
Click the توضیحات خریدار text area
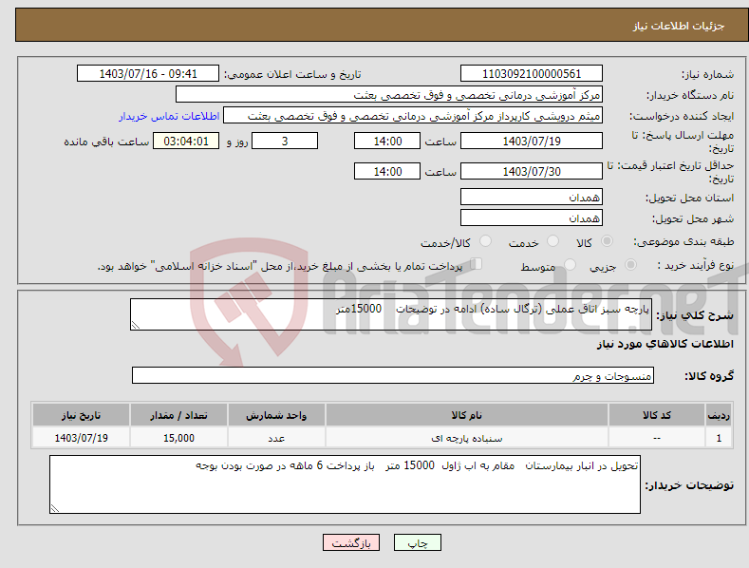pyautogui.click(x=345, y=484)
